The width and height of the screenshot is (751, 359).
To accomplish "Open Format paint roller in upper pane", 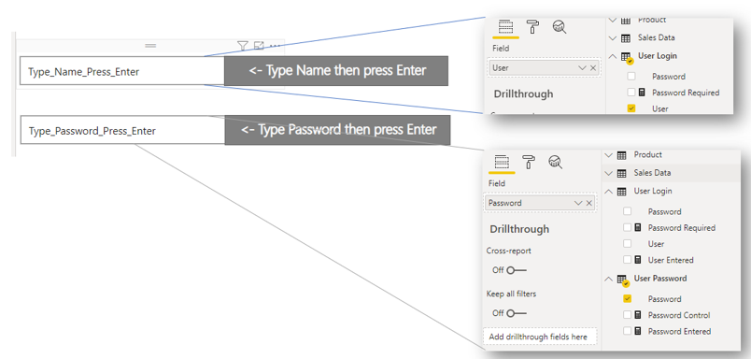I will 532,26.
